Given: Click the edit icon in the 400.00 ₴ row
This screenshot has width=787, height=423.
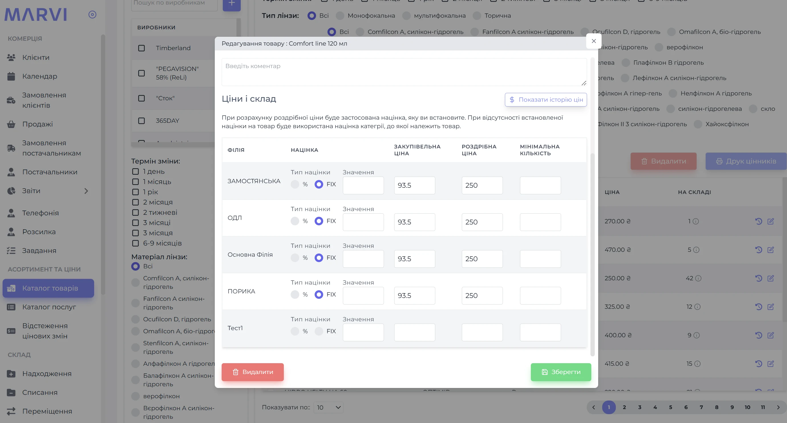Looking at the screenshot, I should 771,335.
